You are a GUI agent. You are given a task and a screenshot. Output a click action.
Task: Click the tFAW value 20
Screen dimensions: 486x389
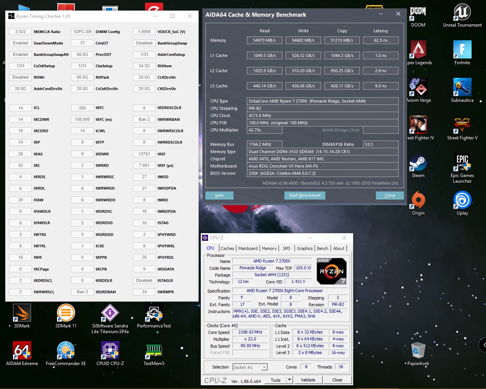(x=21, y=200)
